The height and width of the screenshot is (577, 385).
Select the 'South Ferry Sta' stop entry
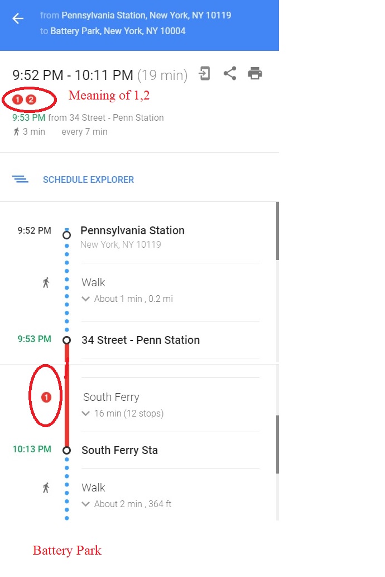pyautogui.click(x=119, y=450)
